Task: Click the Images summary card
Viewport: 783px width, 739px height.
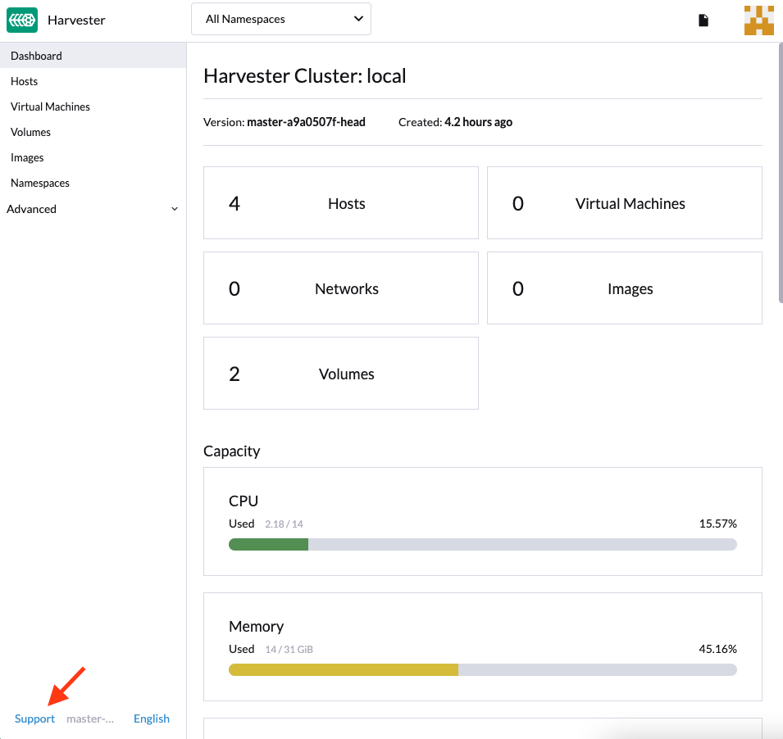Action: pos(624,288)
